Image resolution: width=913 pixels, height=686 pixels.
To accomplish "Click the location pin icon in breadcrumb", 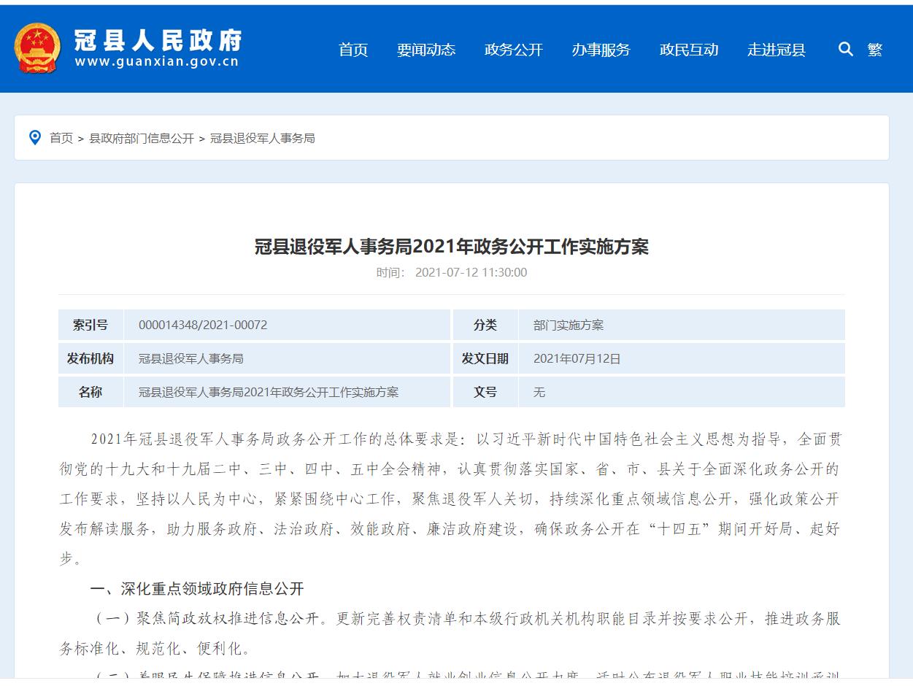I will coord(34,137).
